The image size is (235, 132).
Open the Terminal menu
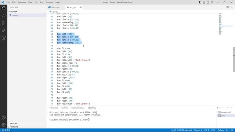point(50,3)
